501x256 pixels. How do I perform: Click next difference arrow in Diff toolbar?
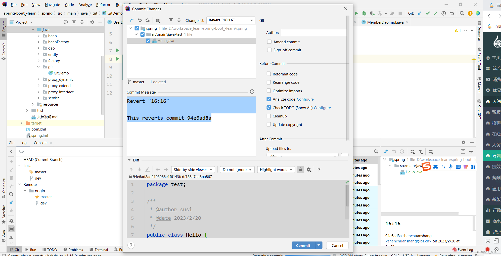tap(140, 169)
